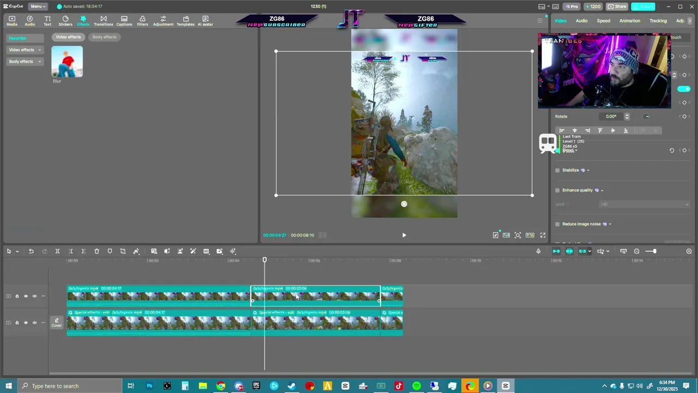Open selection tool dropdown arrow in timeline toolbar
This screenshot has height=393, width=698.
[x=17, y=252]
